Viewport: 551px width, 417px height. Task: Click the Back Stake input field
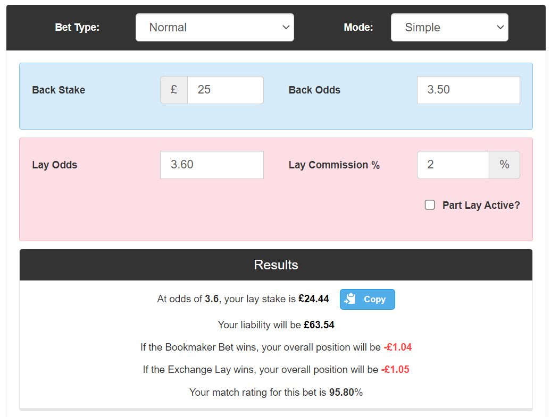(x=226, y=90)
